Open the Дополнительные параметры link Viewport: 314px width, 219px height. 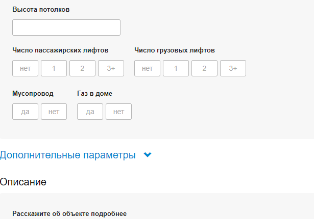(68, 155)
